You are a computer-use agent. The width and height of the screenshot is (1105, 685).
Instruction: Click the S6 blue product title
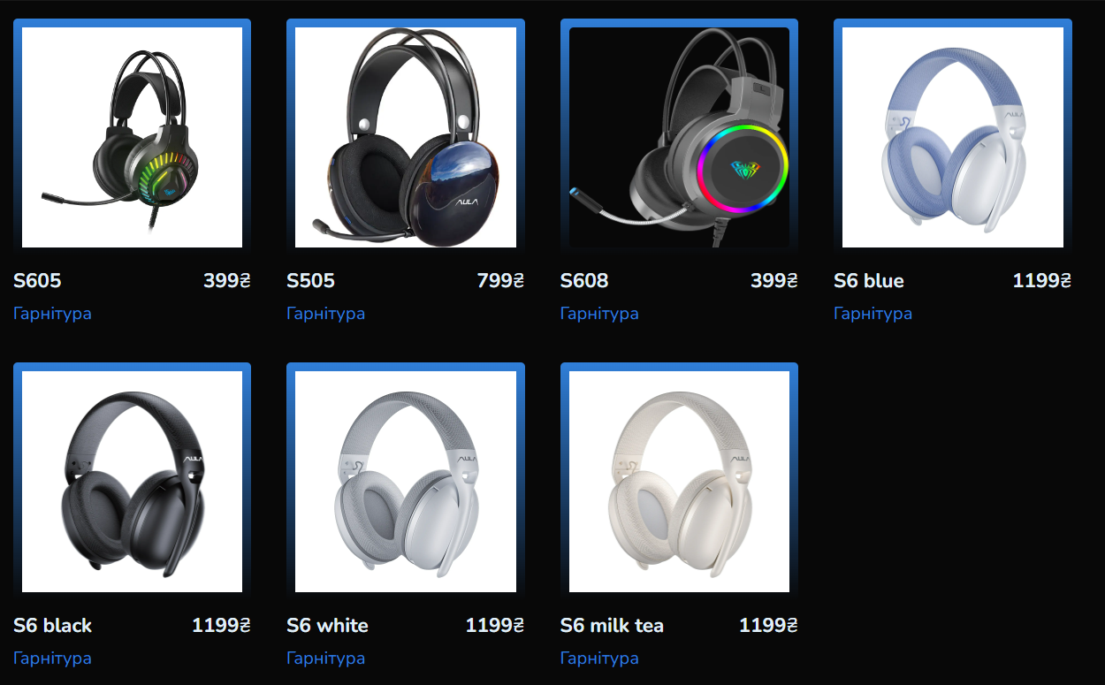click(x=869, y=281)
